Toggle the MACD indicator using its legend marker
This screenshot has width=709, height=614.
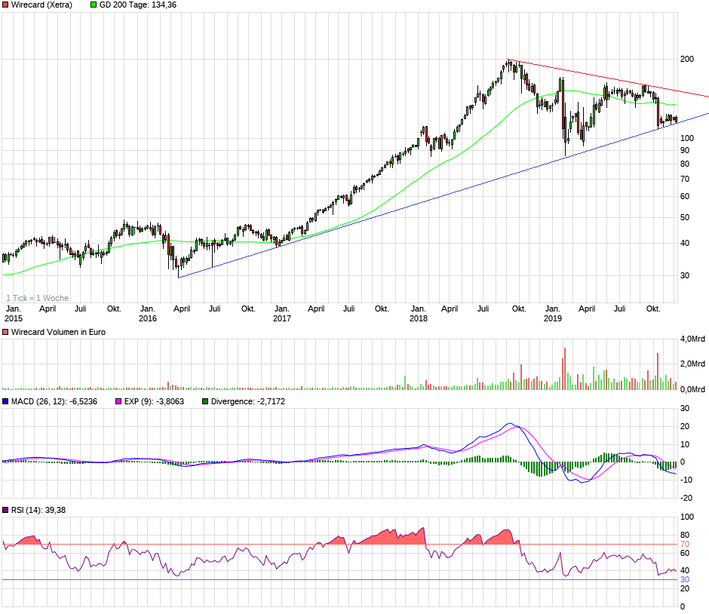(x=6, y=401)
